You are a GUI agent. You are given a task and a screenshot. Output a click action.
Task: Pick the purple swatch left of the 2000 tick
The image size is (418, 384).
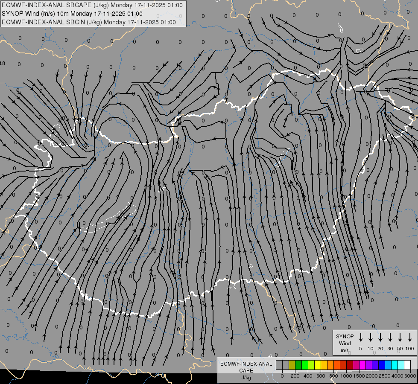click(368, 365)
